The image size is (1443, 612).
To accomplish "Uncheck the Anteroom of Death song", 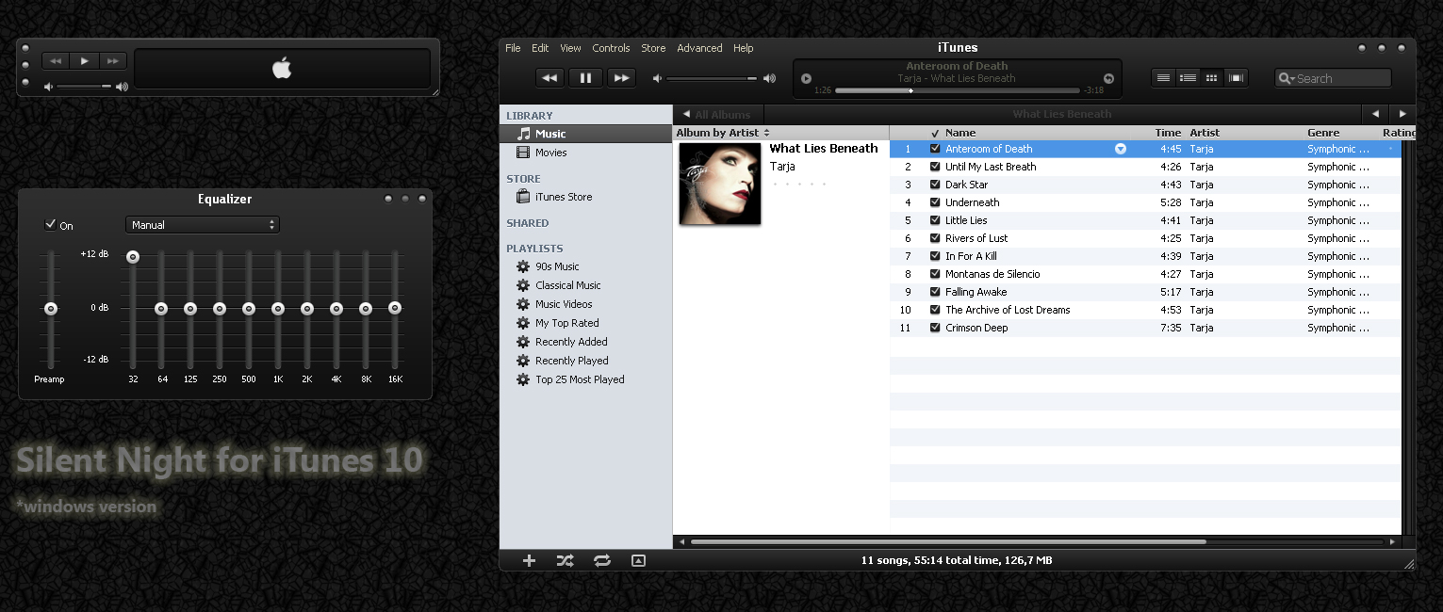I will pos(935,149).
